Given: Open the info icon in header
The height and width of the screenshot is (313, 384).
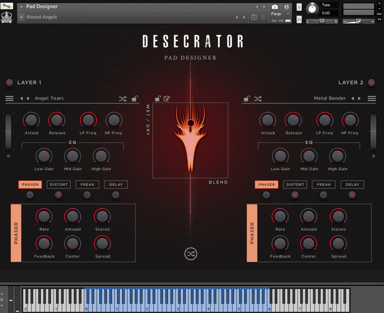Looking at the screenshot, I should click(x=286, y=7).
